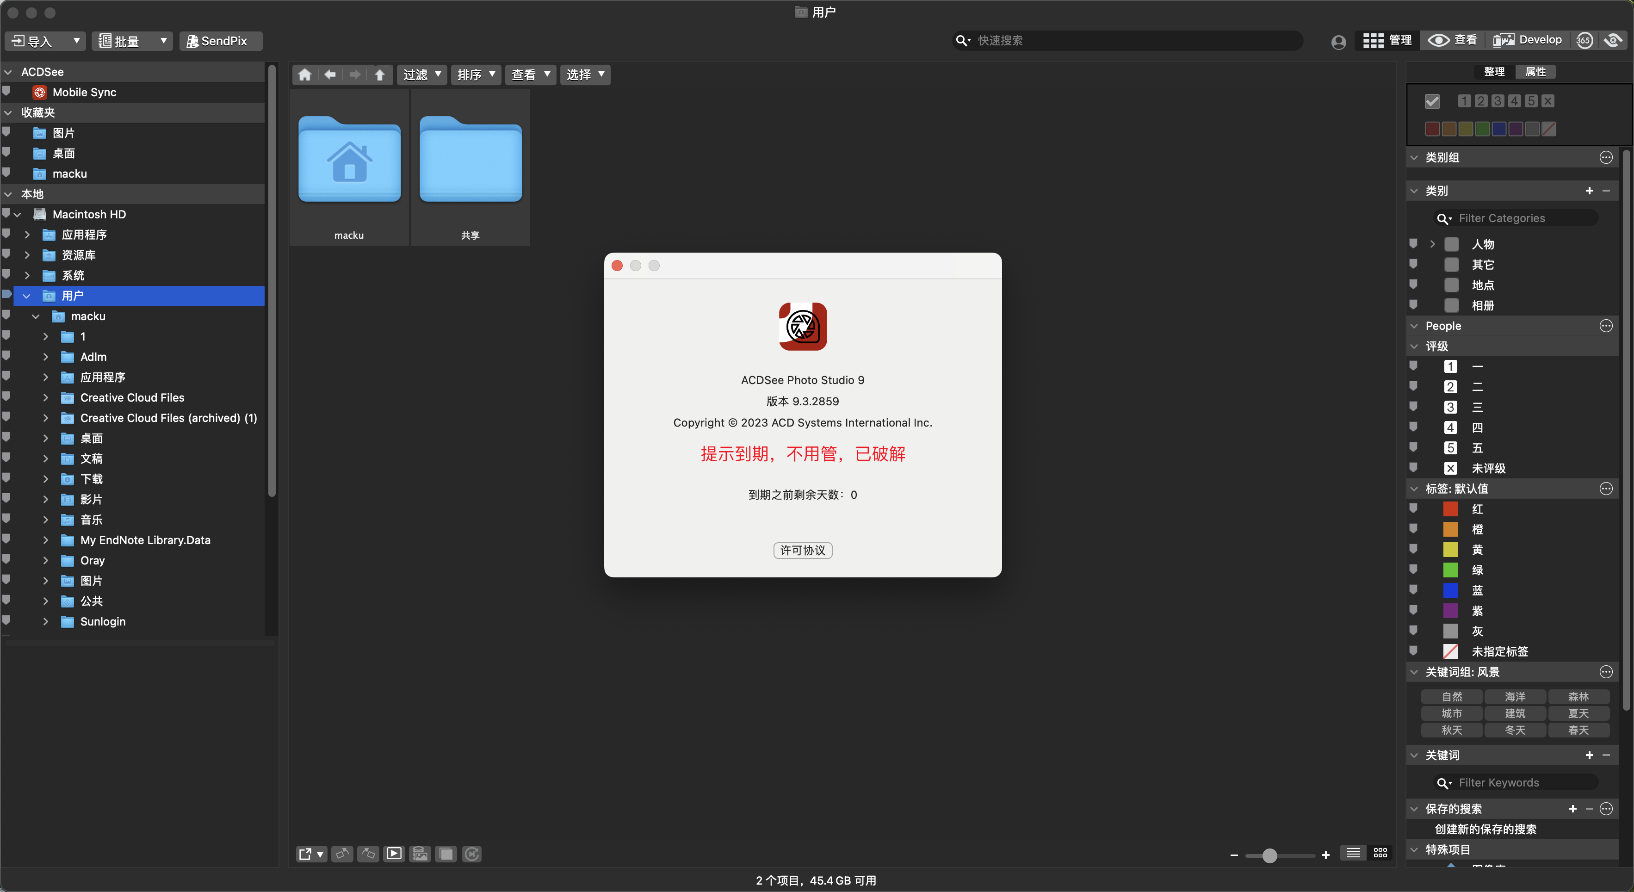Clear rating with X in organize panel

click(1548, 101)
